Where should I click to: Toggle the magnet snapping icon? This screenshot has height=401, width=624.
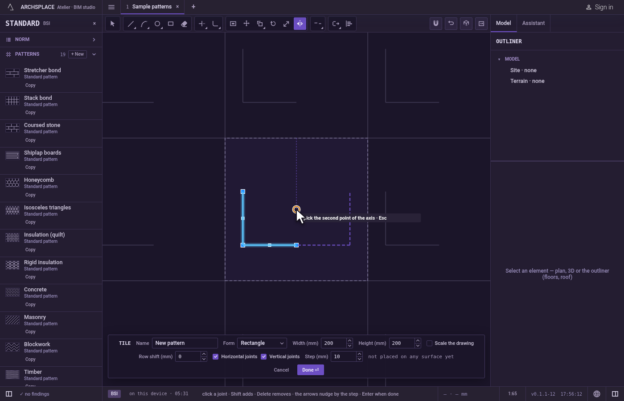point(436,24)
